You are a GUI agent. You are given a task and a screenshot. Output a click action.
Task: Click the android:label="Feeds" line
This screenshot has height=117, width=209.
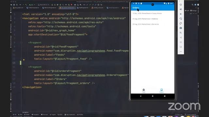pos(50,55)
